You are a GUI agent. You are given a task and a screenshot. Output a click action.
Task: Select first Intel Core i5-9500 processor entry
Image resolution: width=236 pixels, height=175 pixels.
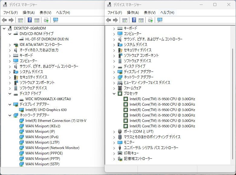pyautogui.click(x=162, y=99)
